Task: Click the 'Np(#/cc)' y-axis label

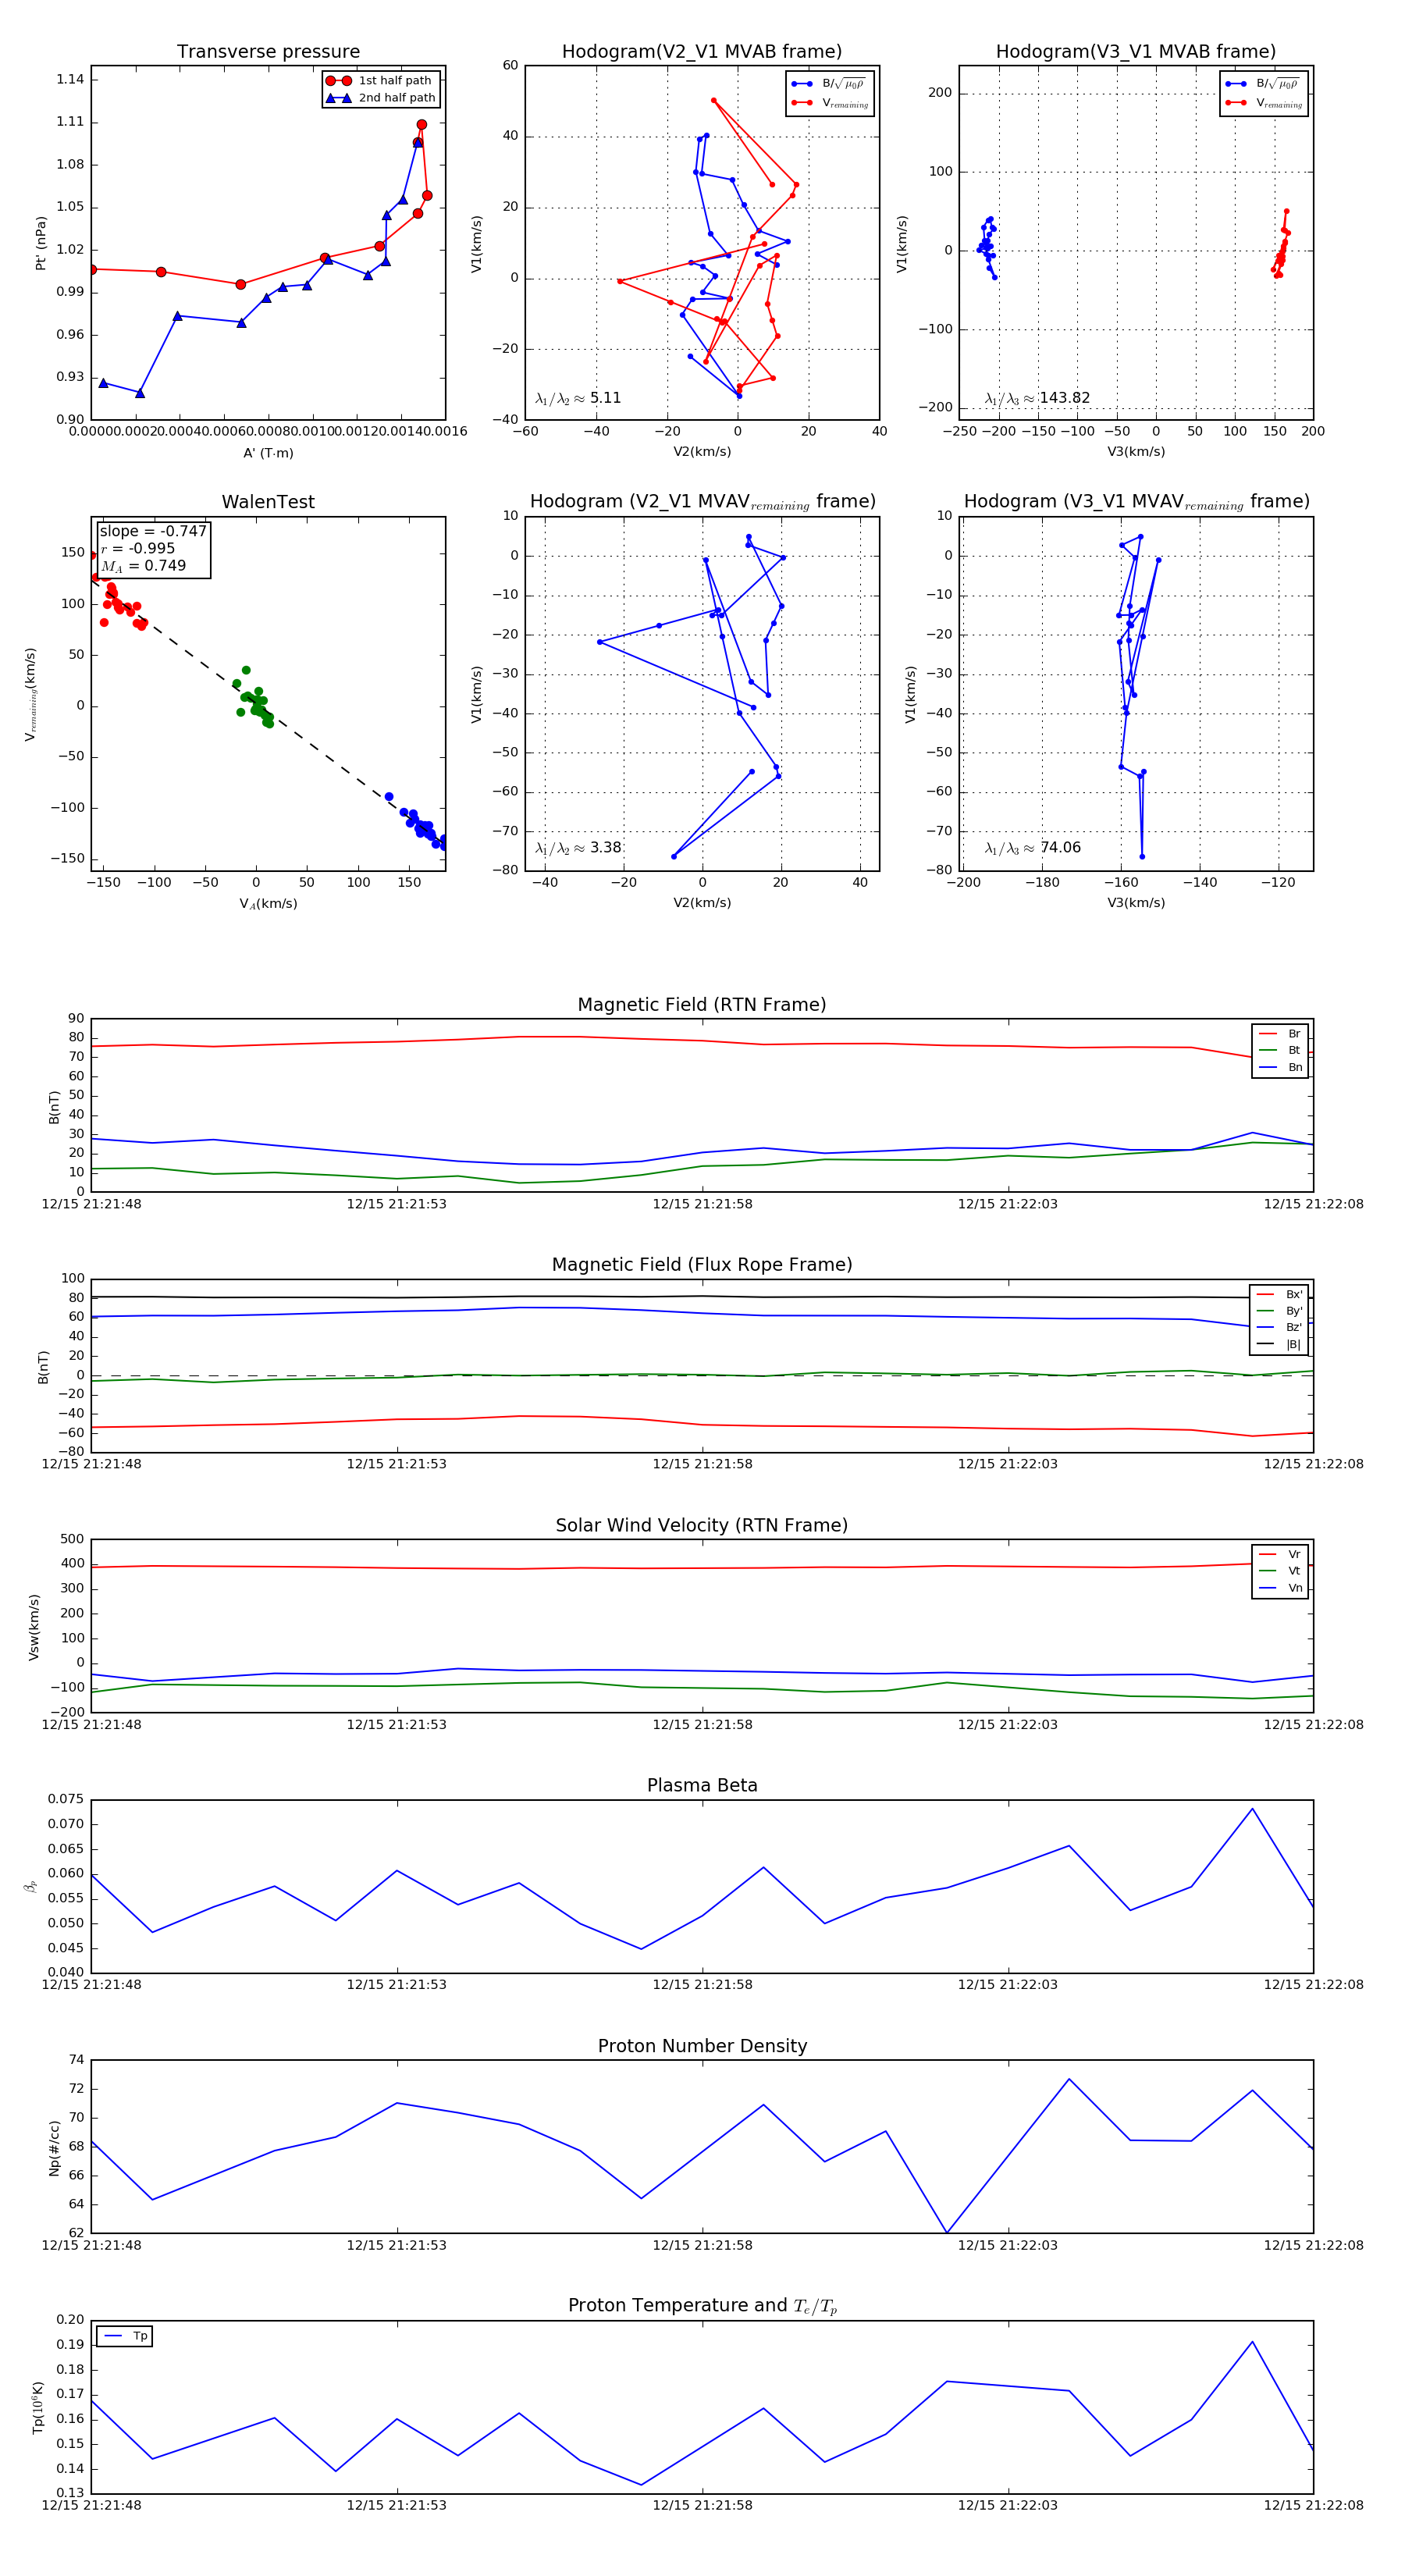Action: click(54, 2147)
